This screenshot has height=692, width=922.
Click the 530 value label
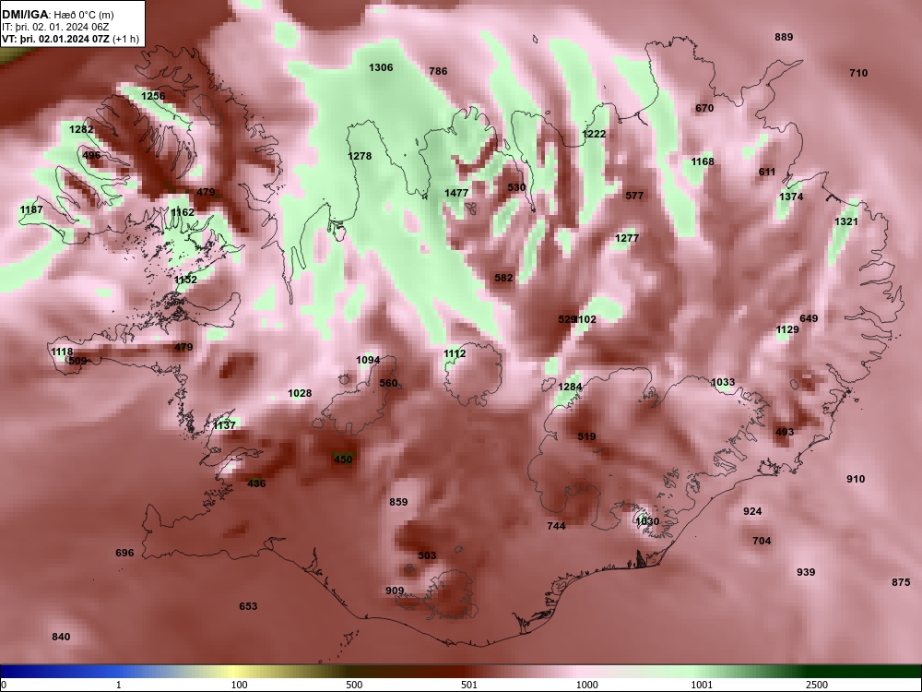coord(516,187)
